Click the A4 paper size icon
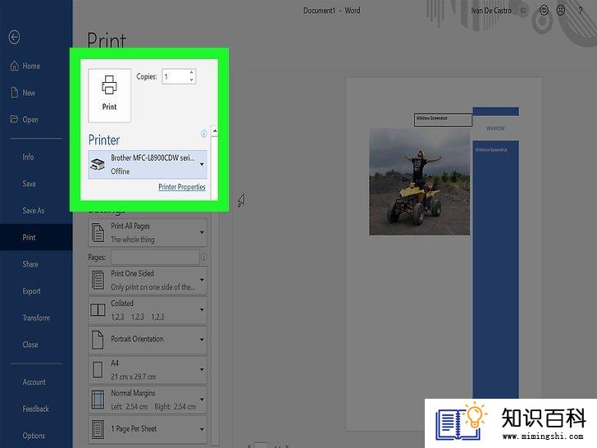The width and height of the screenshot is (597, 448). point(98,369)
